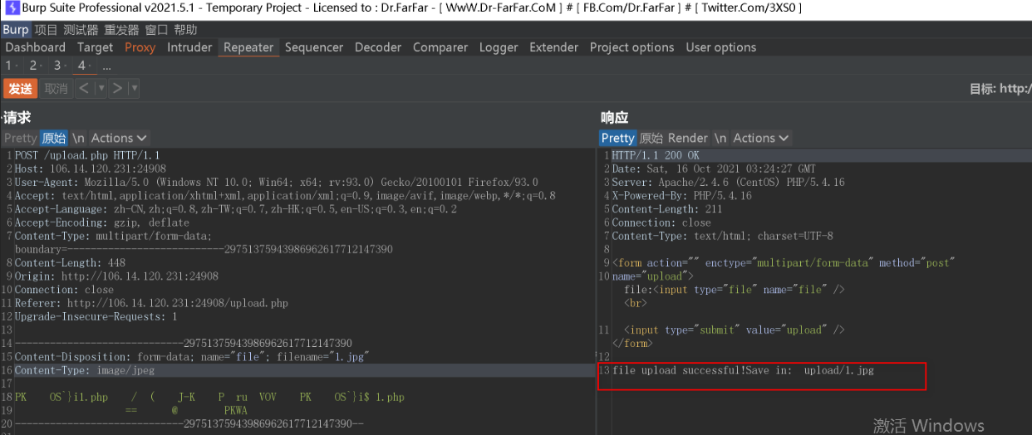Viewport: 1032px width, 435px height.
Task: Expand the request Actions dropdown
Action: [x=118, y=138]
